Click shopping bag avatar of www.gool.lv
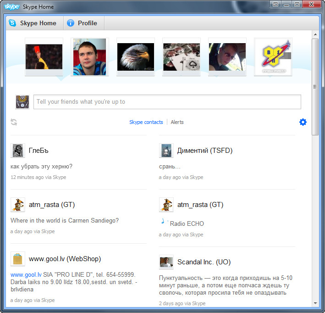This screenshot has width=325, height=313. tap(18, 259)
